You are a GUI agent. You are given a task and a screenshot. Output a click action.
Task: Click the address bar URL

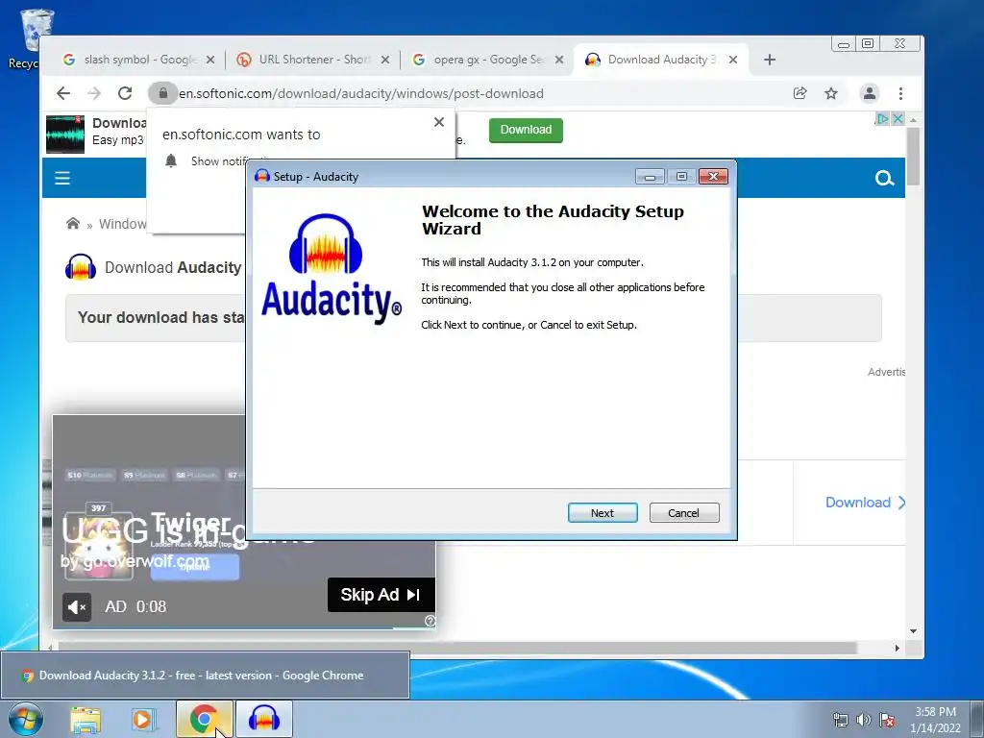(361, 93)
